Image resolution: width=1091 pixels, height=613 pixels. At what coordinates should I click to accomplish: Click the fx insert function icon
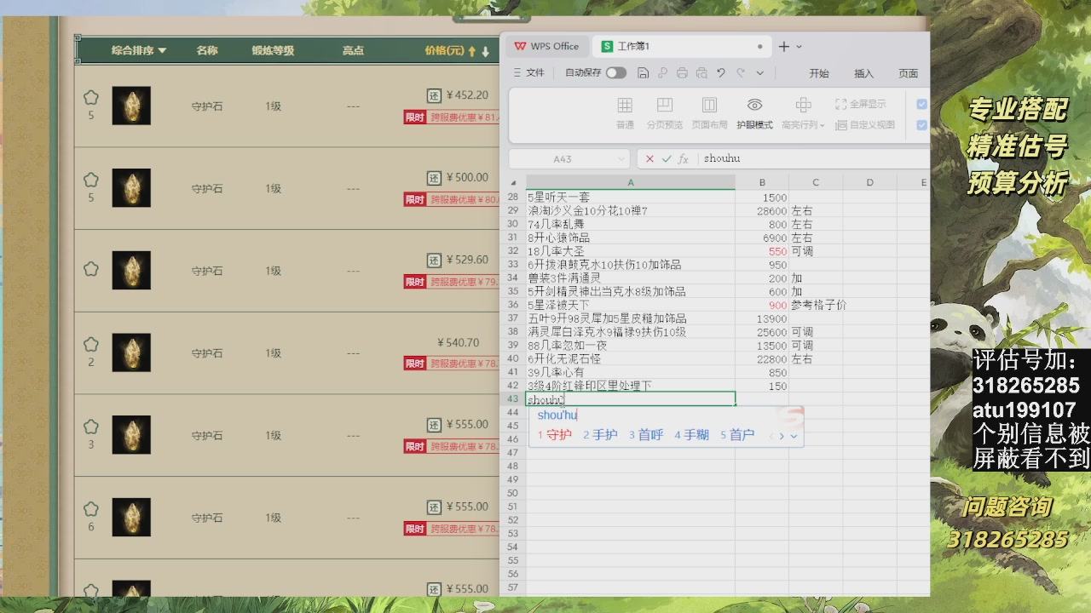click(x=684, y=159)
